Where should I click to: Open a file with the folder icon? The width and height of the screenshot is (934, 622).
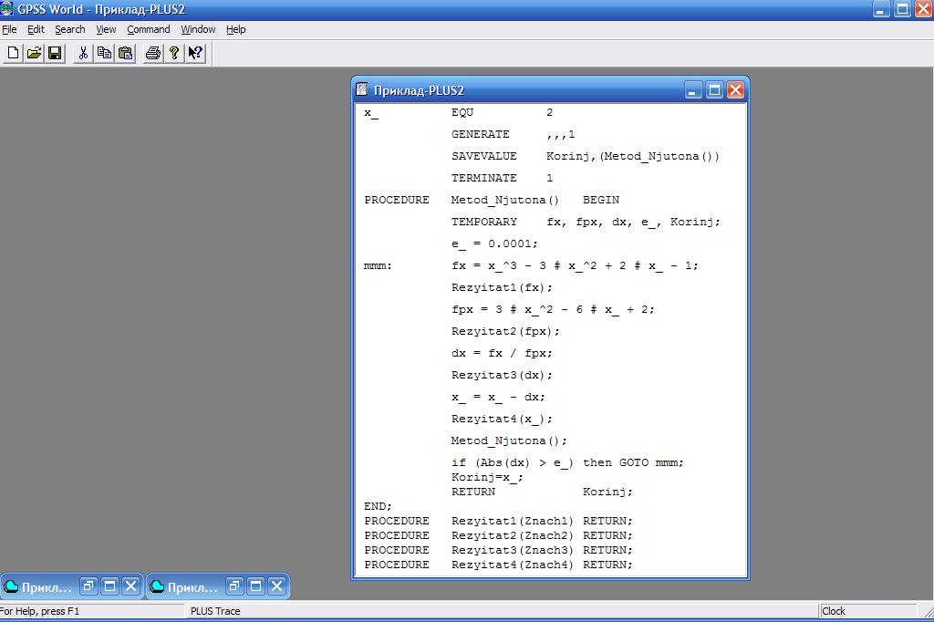(x=34, y=54)
